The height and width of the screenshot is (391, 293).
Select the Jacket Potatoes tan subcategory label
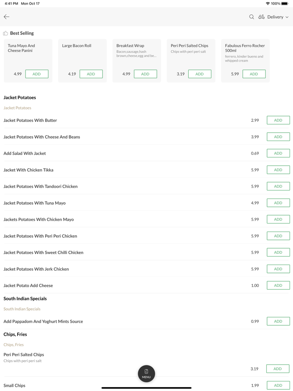click(18, 108)
